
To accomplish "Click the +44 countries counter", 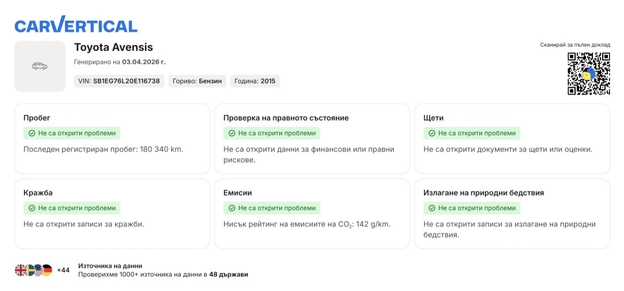I will [x=63, y=270].
